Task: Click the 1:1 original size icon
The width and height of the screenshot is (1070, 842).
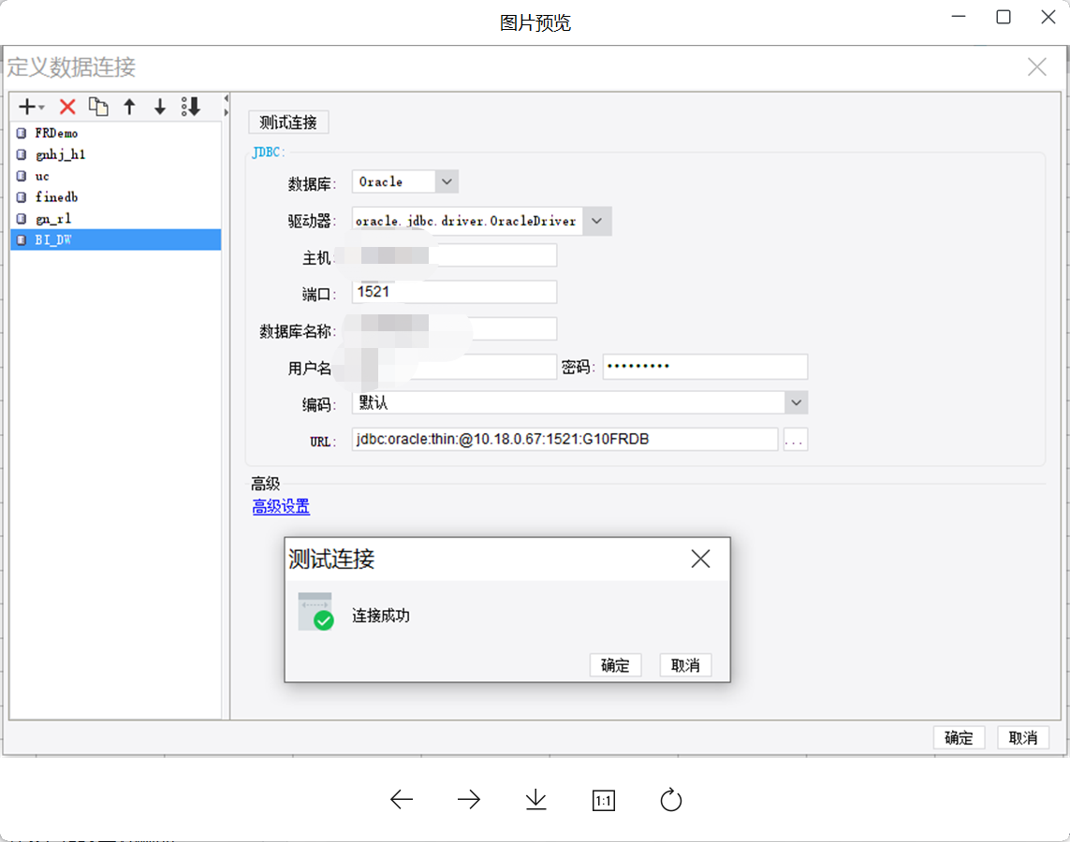Action: (x=604, y=800)
